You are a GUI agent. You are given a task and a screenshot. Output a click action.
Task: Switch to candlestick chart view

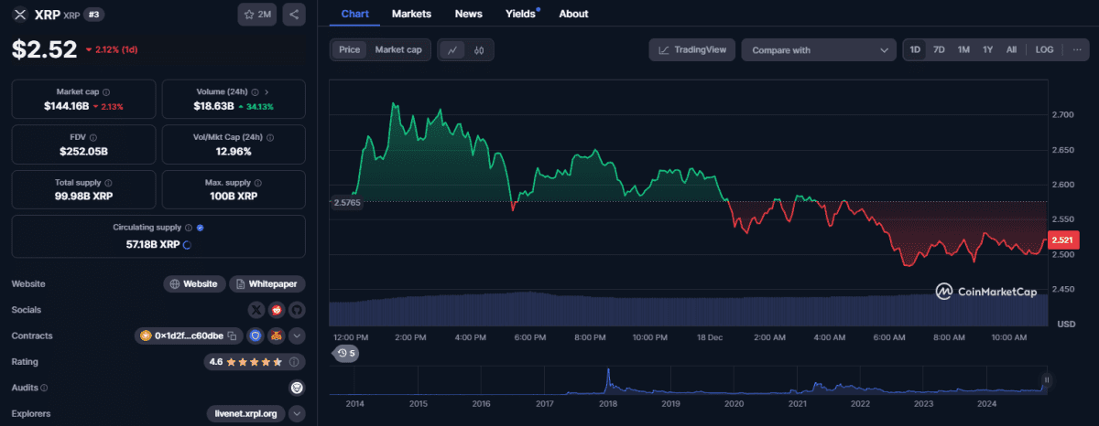pos(479,49)
